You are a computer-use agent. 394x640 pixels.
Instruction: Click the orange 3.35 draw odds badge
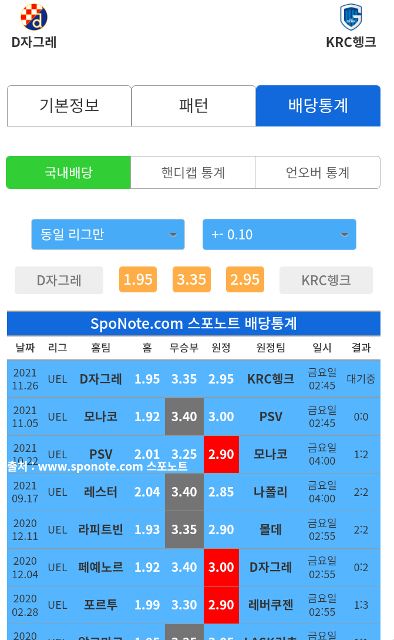[x=191, y=279]
